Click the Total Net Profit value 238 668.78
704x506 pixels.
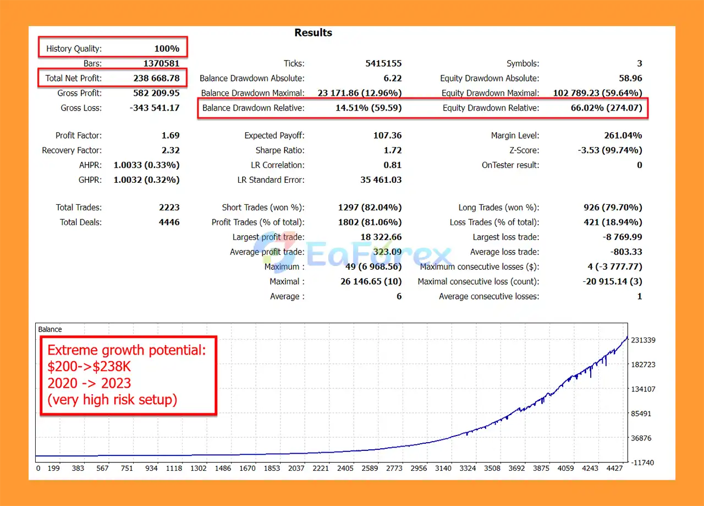[156, 78]
